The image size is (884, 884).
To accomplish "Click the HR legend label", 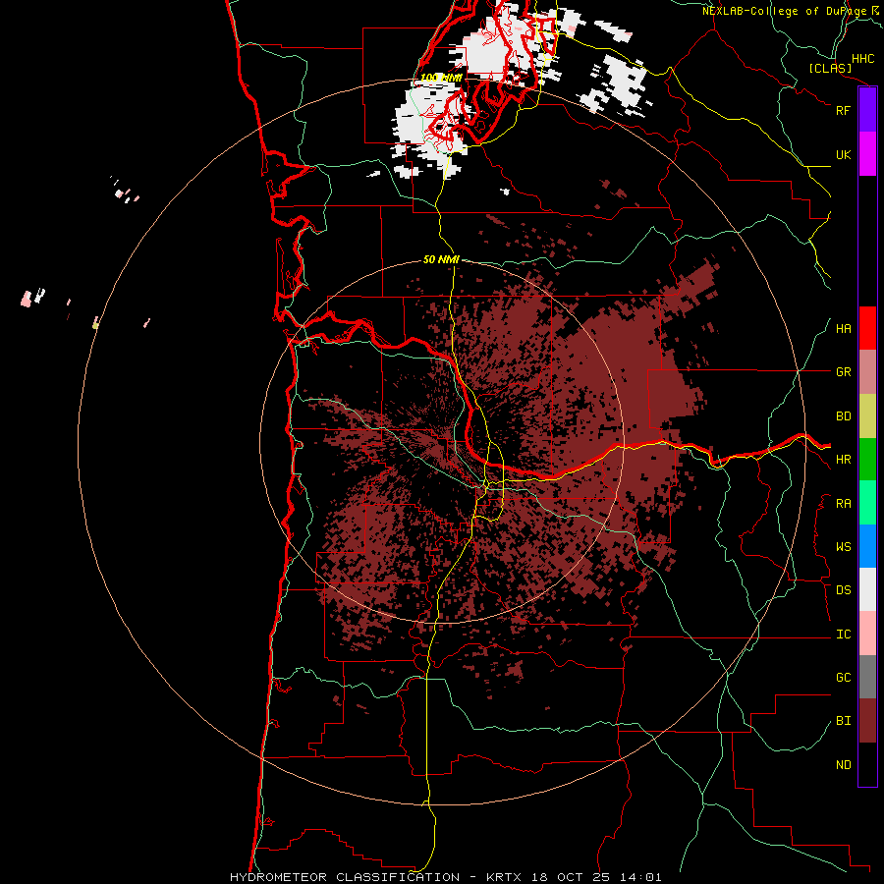I will pyautogui.click(x=843, y=460).
